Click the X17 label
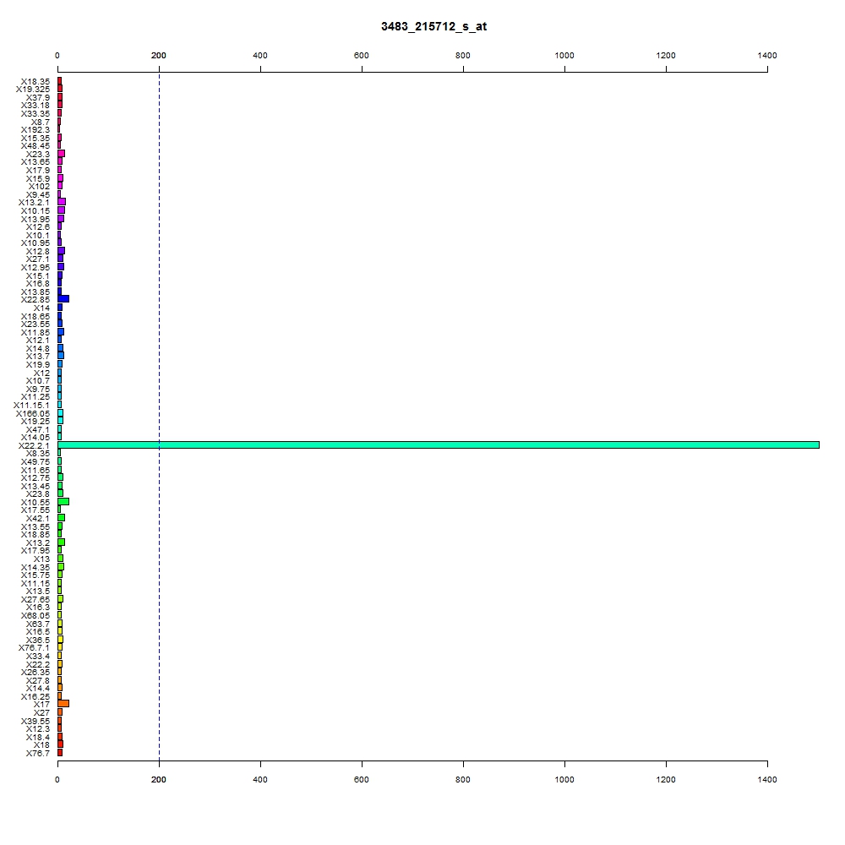Image resolution: width=845 pixels, height=845 pixels. [41, 705]
